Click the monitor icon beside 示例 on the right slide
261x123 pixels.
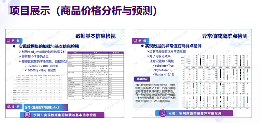[135, 41]
